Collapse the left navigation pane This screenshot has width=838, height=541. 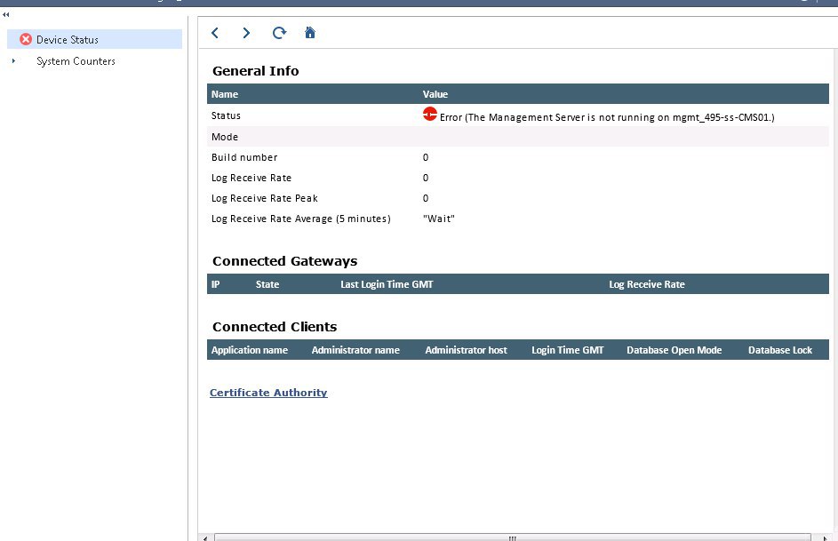click(x=6, y=14)
